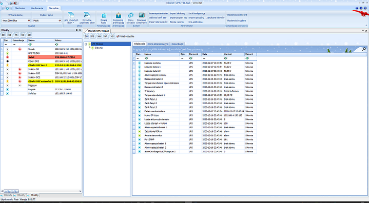This screenshot has height=203, width=369.
Task: Click the help icon in title area
Action: pyautogui.click(x=357, y=8)
